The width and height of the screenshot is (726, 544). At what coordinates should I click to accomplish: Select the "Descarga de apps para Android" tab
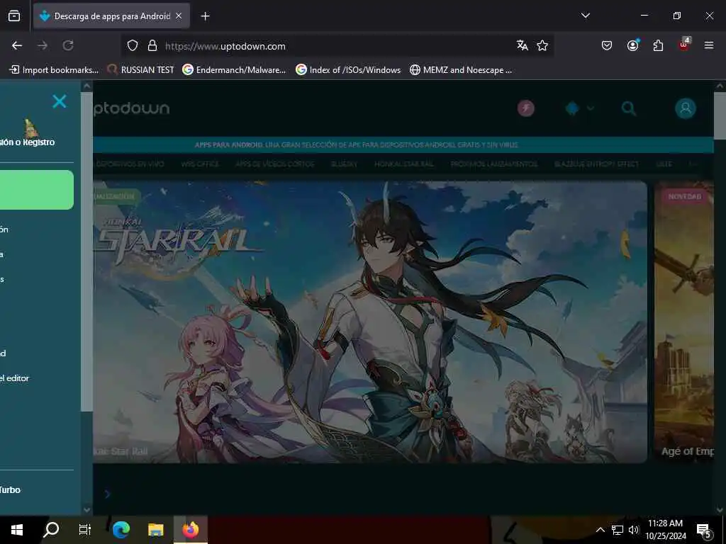click(111, 16)
